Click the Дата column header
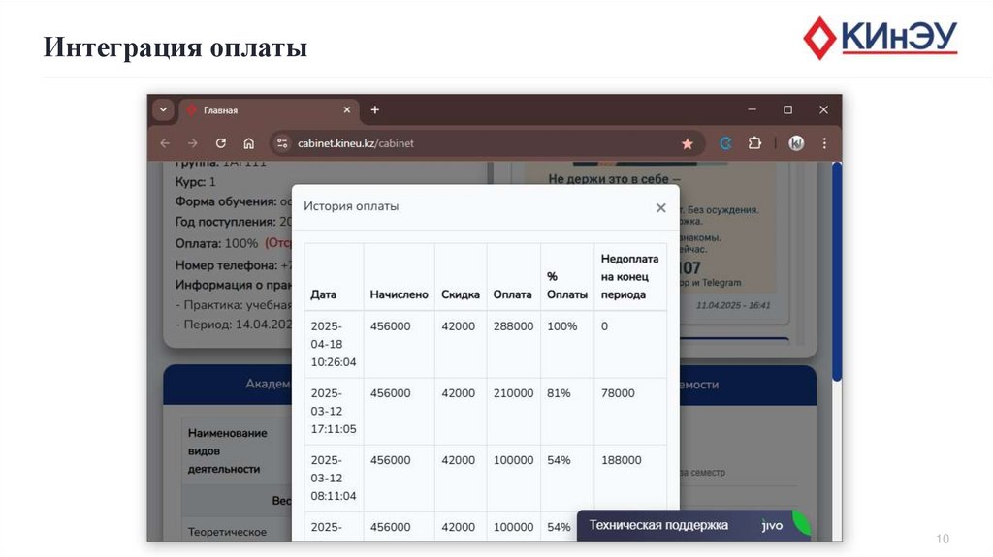 [324, 294]
